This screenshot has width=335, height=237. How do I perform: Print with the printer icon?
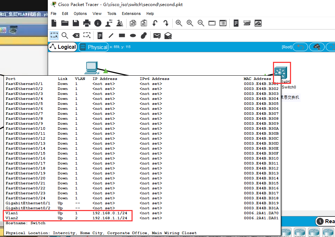87,23
